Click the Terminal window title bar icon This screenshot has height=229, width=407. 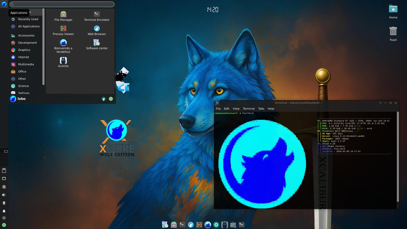pyautogui.click(x=217, y=103)
